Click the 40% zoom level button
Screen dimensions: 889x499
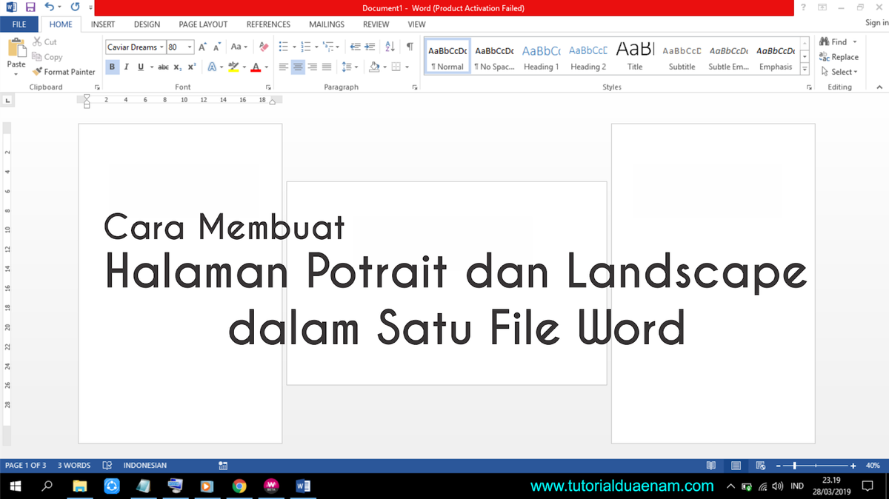(x=872, y=466)
